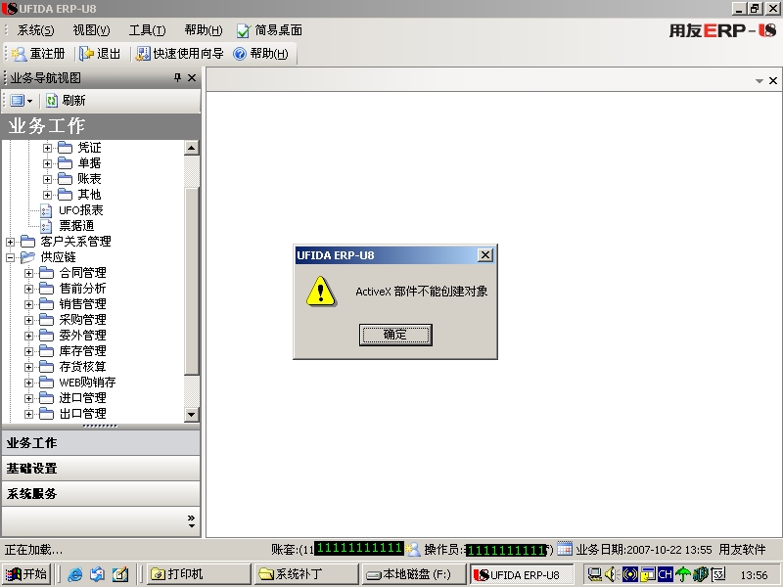783x587 pixels.
Task: Click the tree vertical scrollbar thumb
Action: tap(192, 281)
